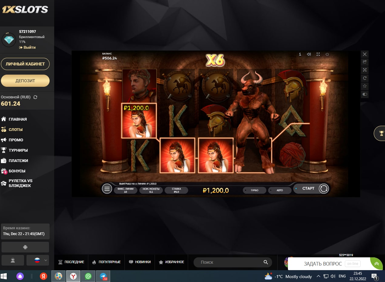
Task: Mute the slot game sound
Action: pos(309,54)
